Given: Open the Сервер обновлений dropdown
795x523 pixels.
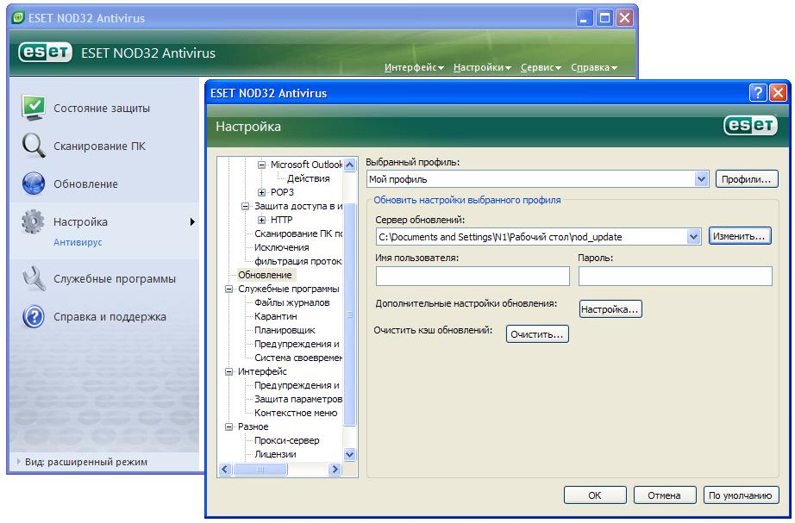Looking at the screenshot, I should click(x=693, y=237).
